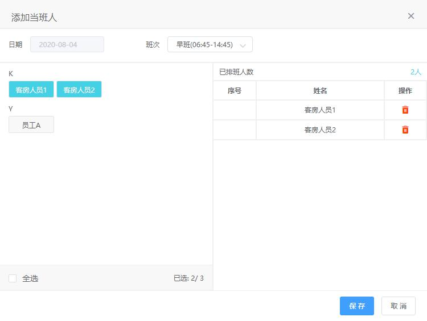Screen dimensions: 427x321
Task: Click the 序号 column header
Action: tap(235, 91)
